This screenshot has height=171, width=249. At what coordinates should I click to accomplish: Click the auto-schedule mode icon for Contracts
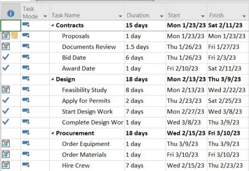[x=26, y=24]
